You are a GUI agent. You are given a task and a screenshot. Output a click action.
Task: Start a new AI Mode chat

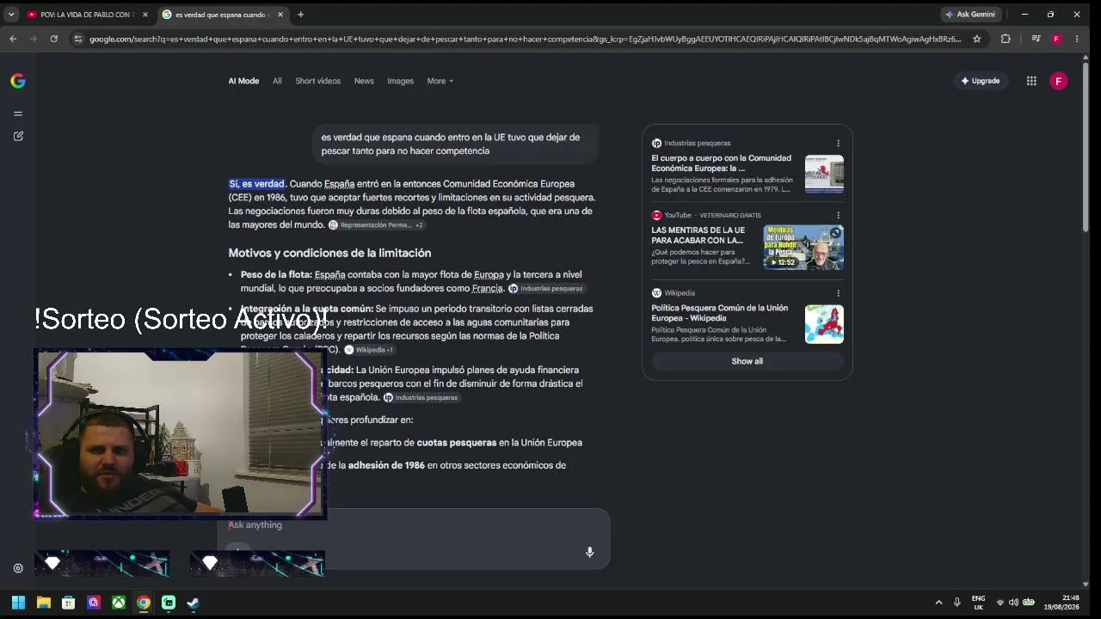point(18,136)
